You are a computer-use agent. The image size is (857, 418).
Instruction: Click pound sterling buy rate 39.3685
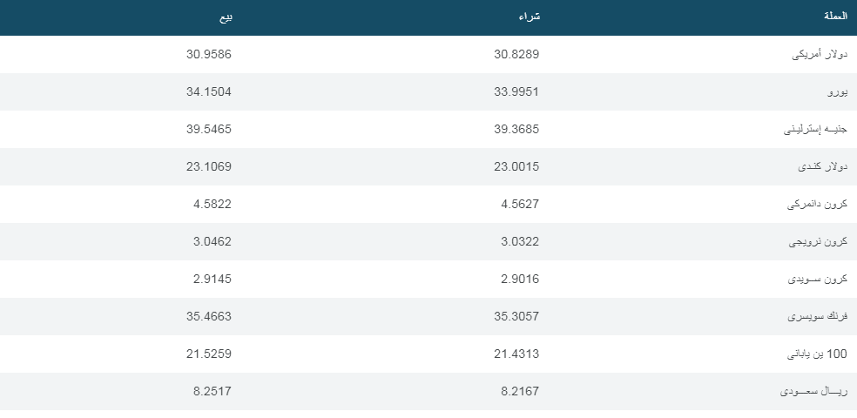point(517,129)
